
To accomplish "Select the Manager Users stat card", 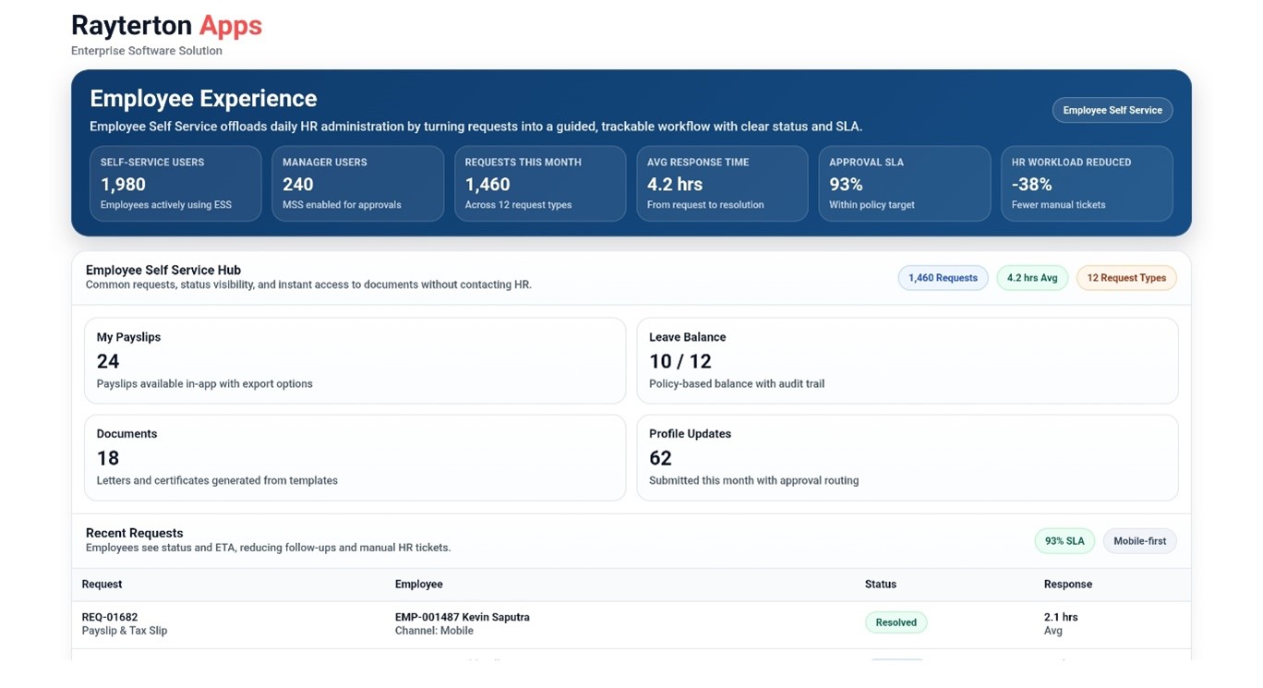I will click(x=357, y=183).
